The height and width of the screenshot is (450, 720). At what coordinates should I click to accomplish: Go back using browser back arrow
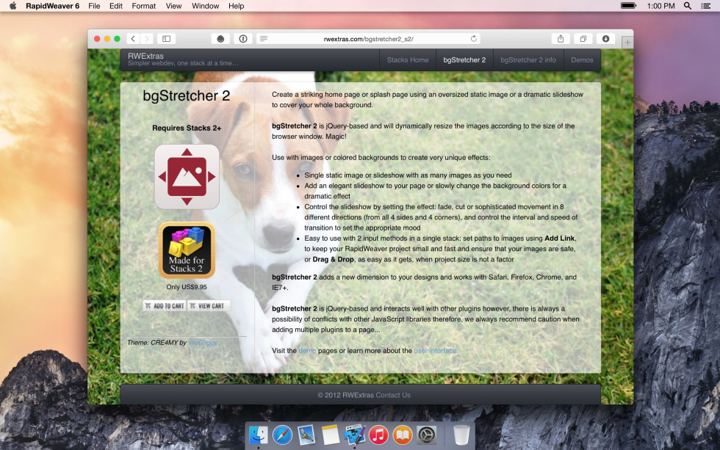coord(133,39)
